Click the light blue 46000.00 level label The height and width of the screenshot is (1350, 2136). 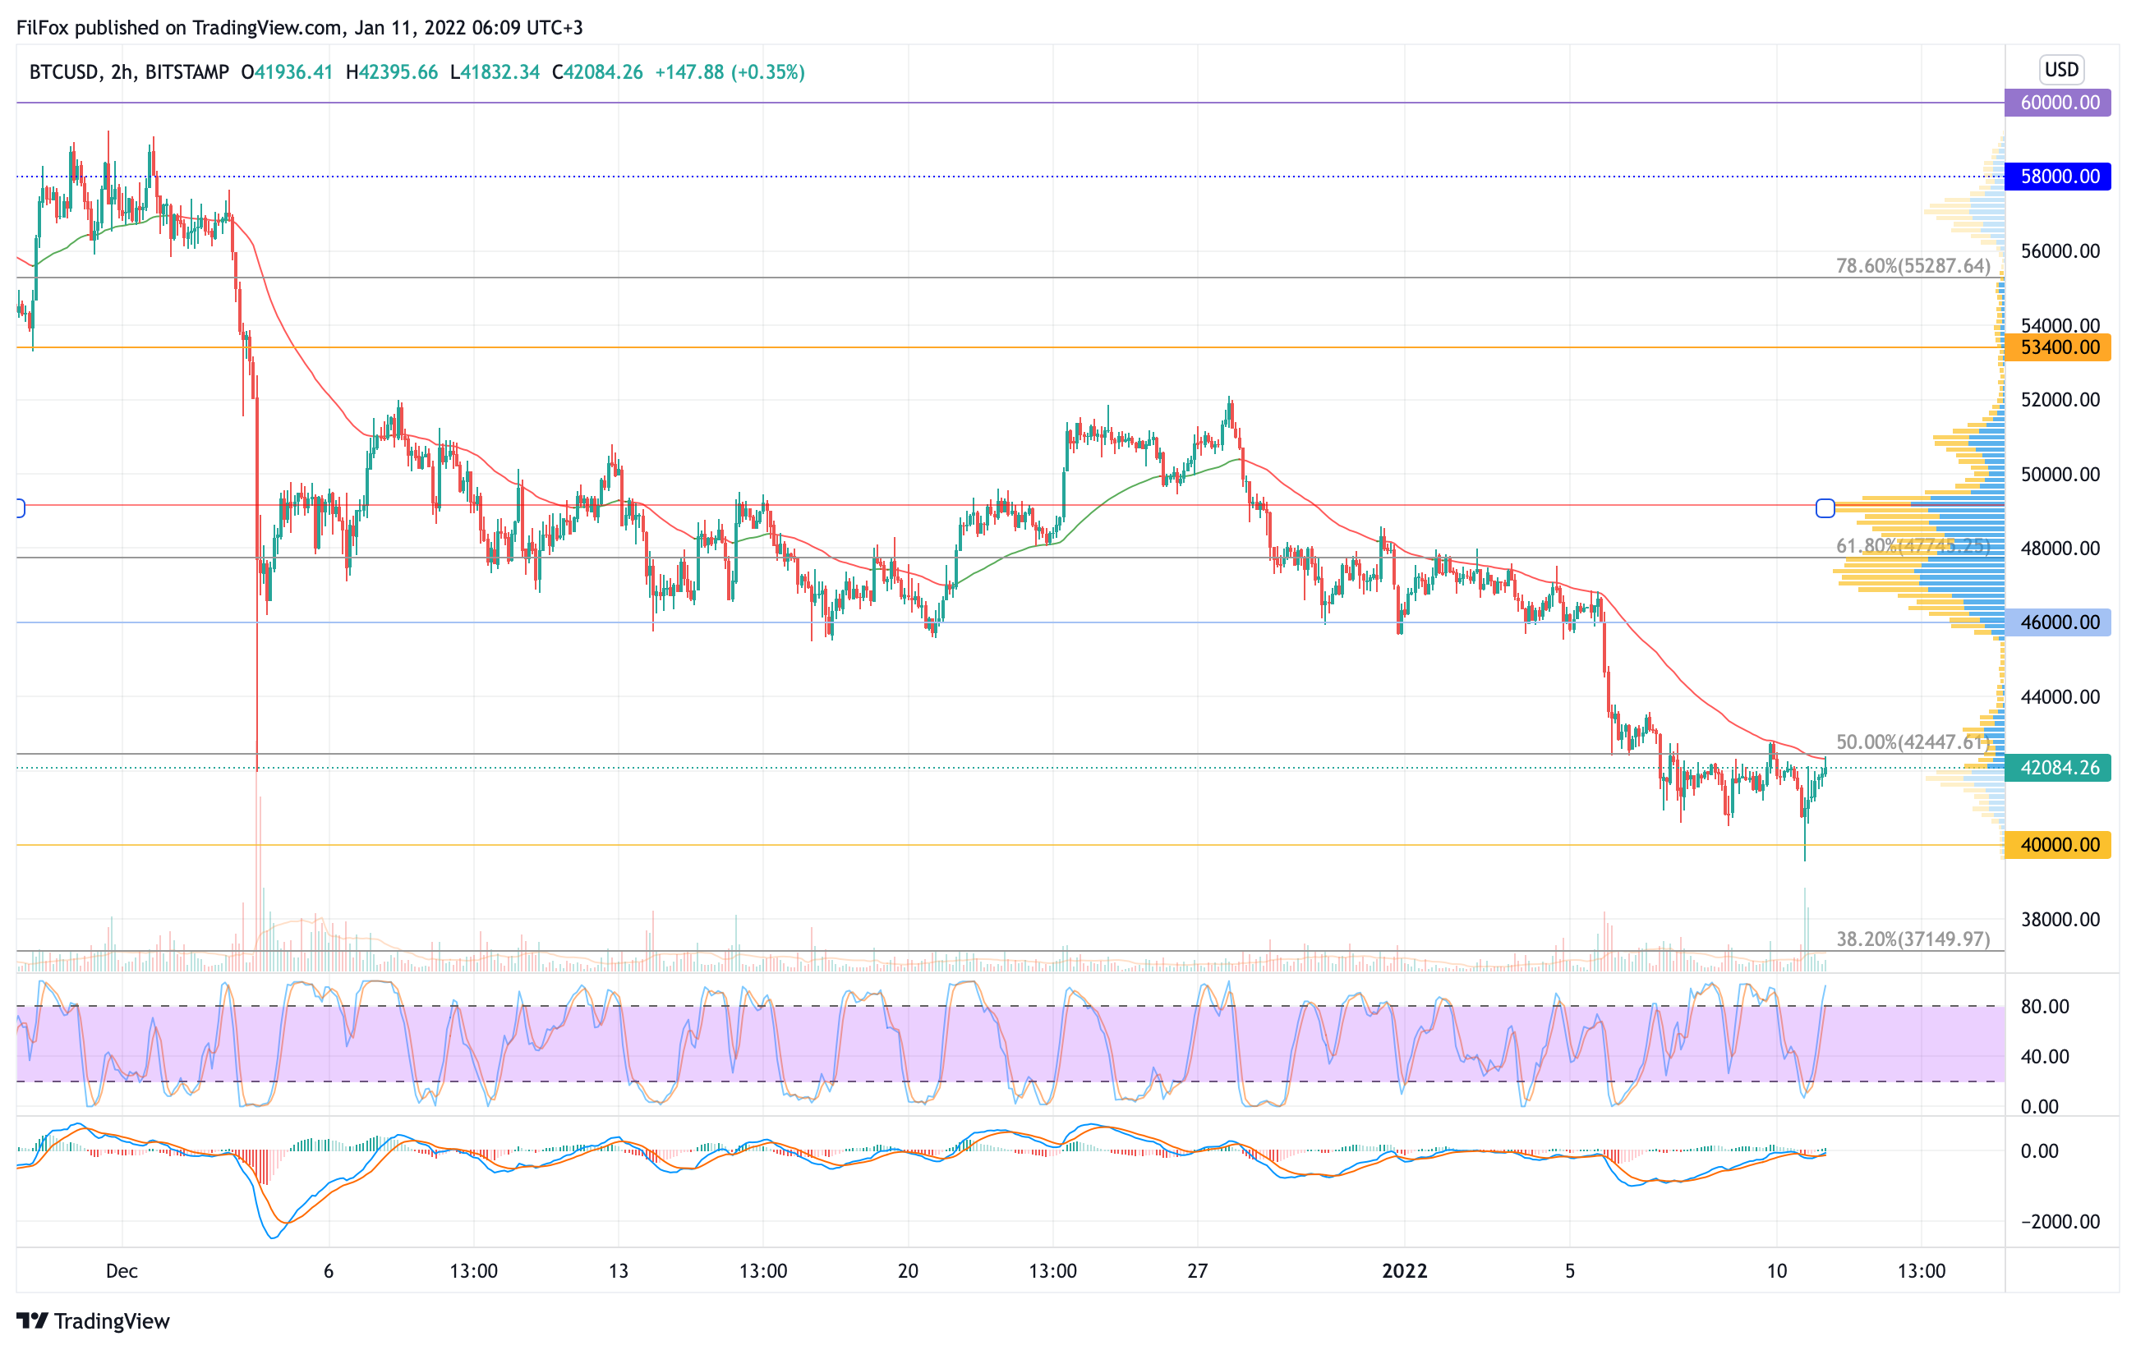click(2057, 622)
